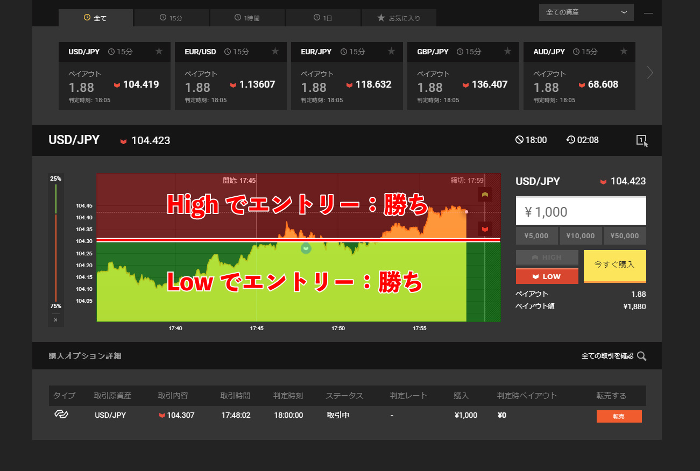Screen dimensions: 700x471
Task: Select the AUD/JPY asset card
Action: 579,76
